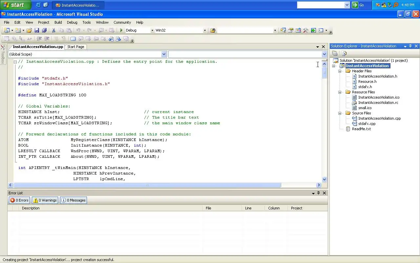Click the Start Debugging green arrow

(x=121, y=30)
